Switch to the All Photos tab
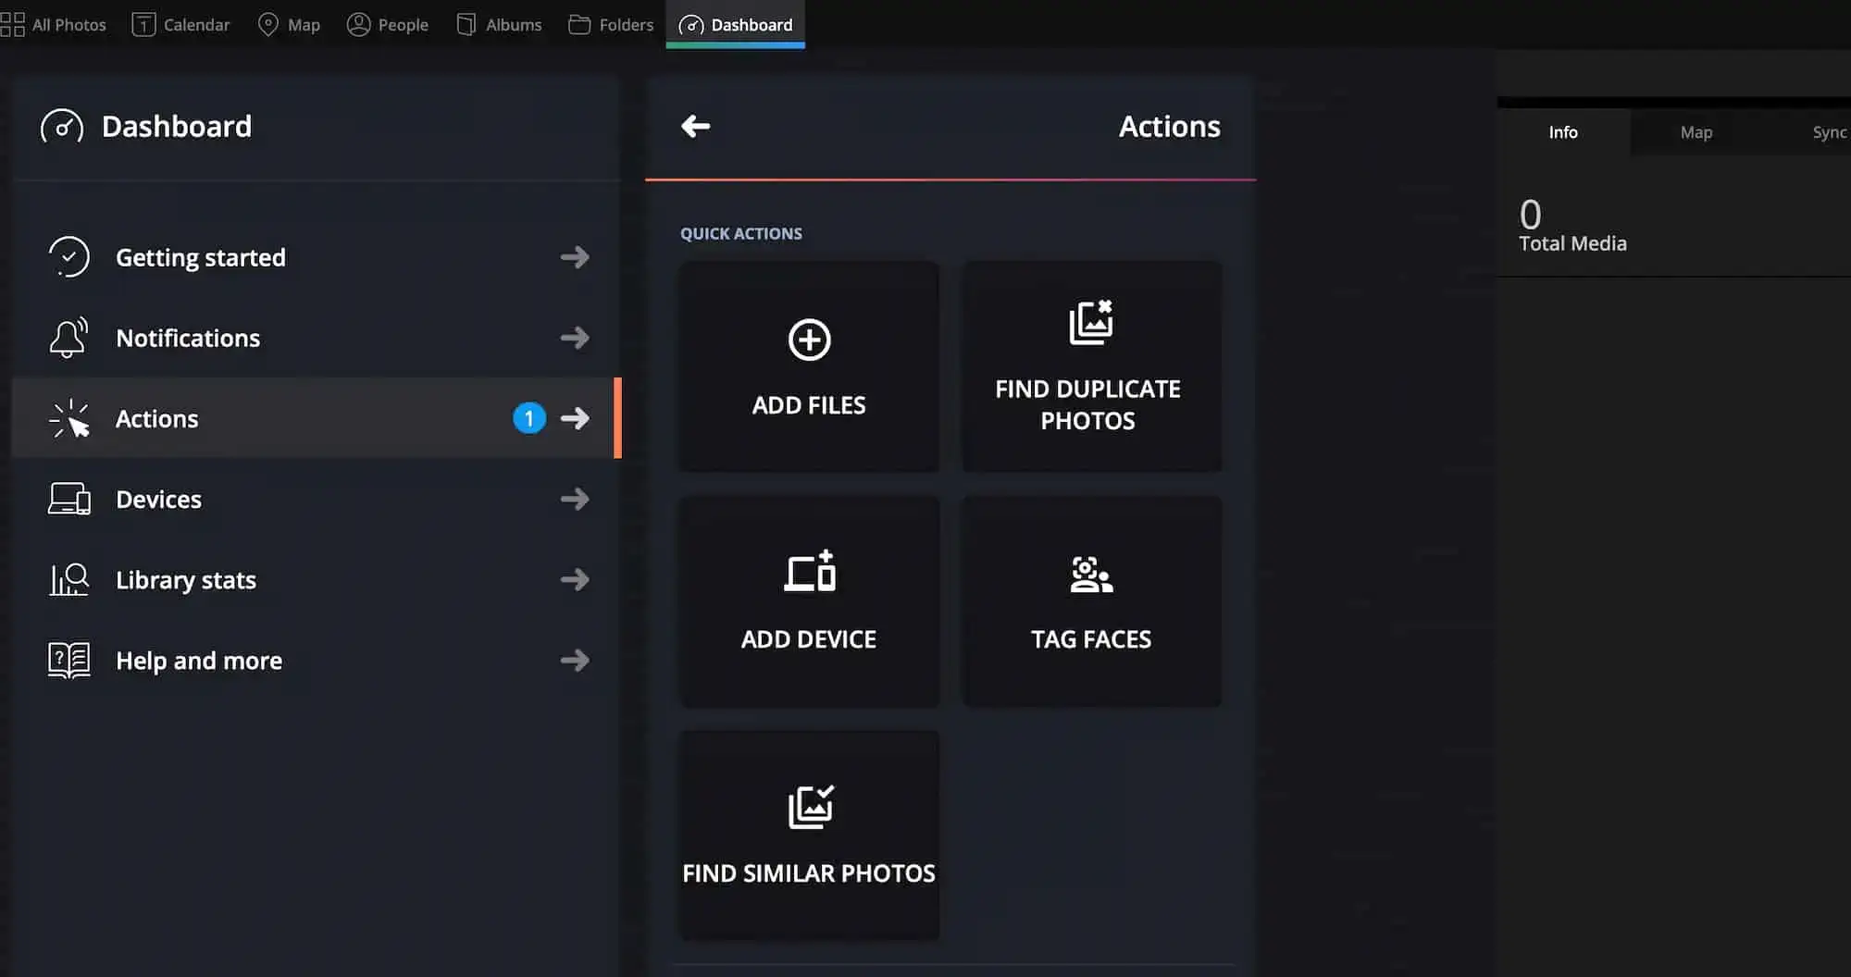This screenshot has width=1851, height=977. pos(54,25)
